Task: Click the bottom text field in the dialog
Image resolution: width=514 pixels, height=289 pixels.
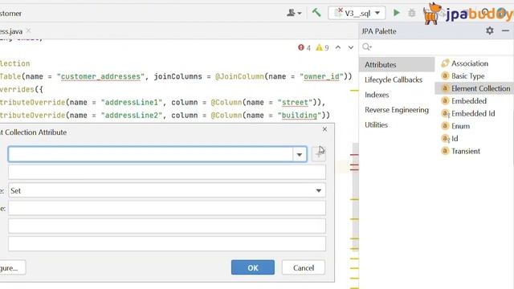Action: 167,244
